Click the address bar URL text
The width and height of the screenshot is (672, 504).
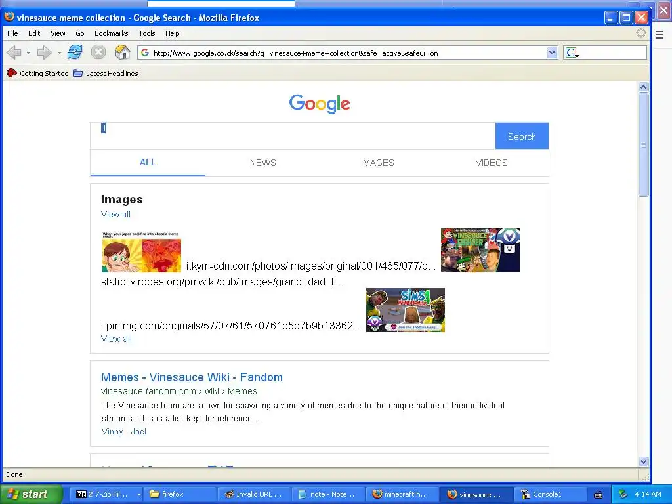point(296,53)
